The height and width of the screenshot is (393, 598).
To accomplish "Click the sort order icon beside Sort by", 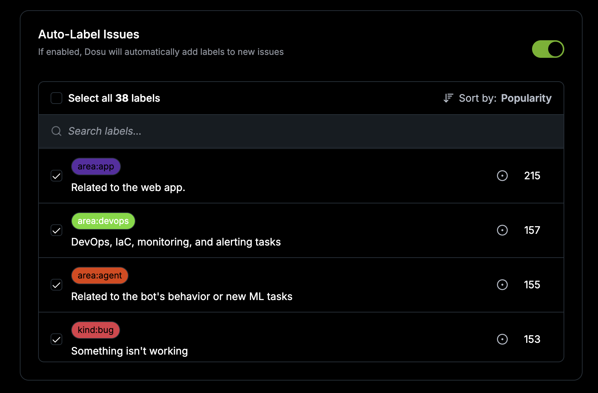I will [x=448, y=98].
